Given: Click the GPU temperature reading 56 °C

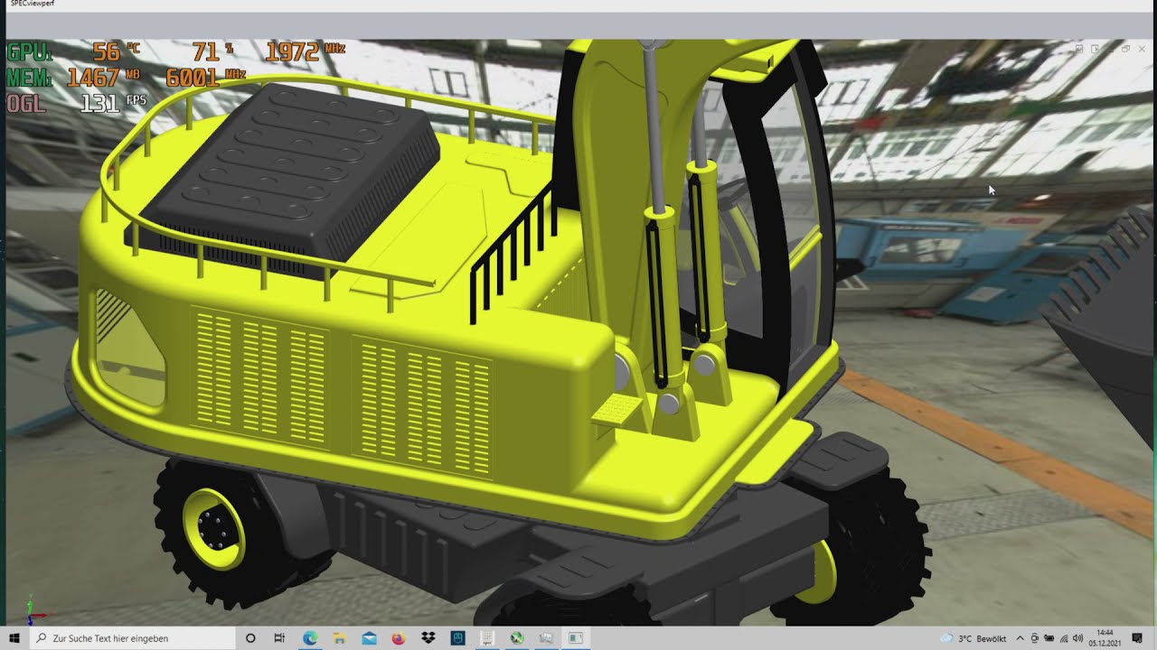Looking at the screenshot, I should (x=116, y=51).
